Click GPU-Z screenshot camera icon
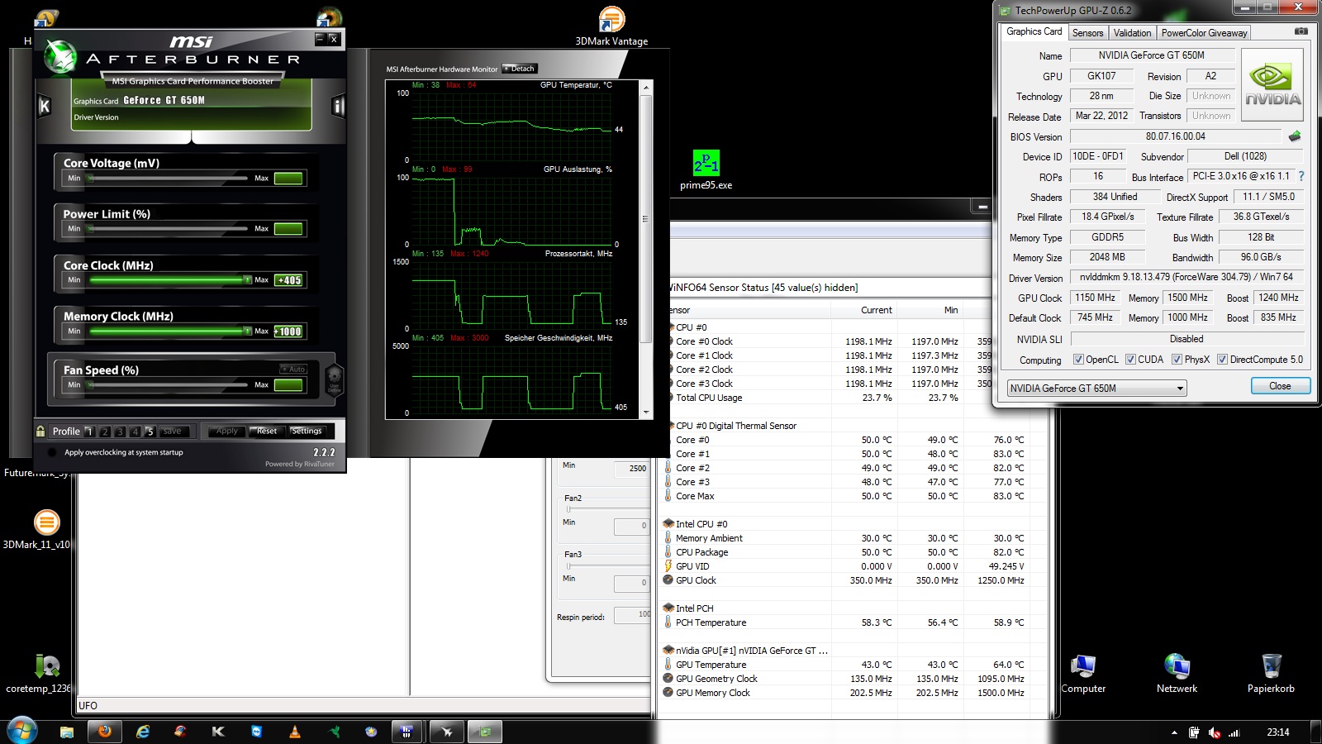This screenshot has width=1322, height=744. point(1301,31)
